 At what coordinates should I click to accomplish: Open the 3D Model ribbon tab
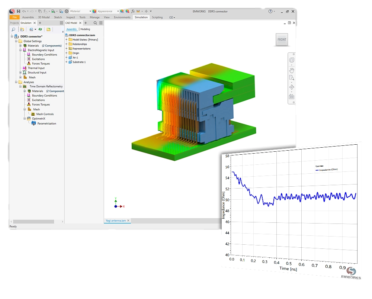[x=44, y=17]
